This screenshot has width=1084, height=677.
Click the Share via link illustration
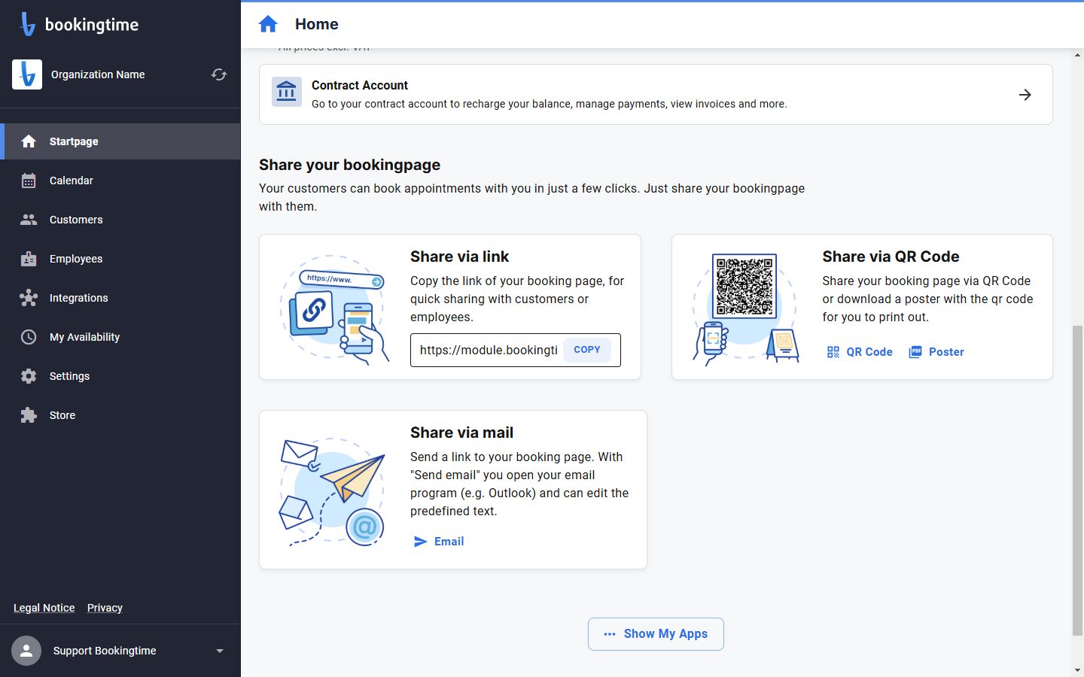(335, 310)
